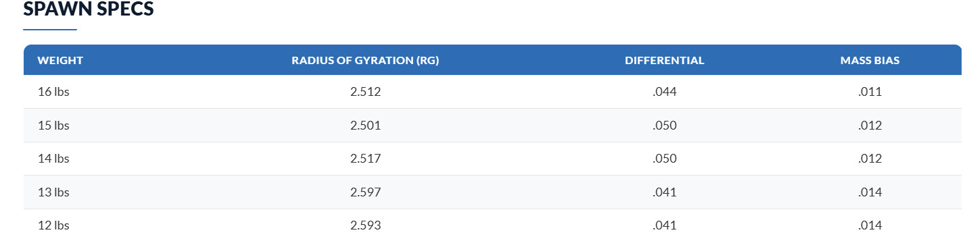
Task: Select the 16 lbs weight cell
Action: click(x=53, y=92)
